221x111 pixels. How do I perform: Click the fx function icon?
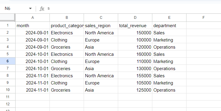pyautogui.click(x=42, y=9)
